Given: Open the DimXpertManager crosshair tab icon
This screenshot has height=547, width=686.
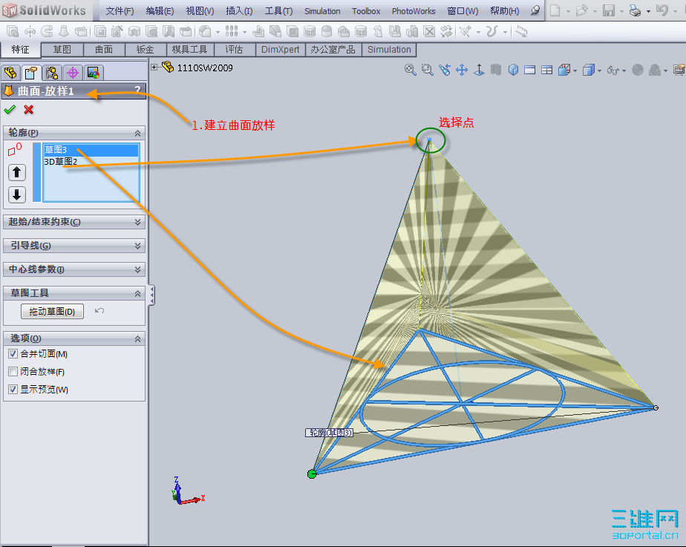Looking at the screenshot, I should [x=73, y=73].
